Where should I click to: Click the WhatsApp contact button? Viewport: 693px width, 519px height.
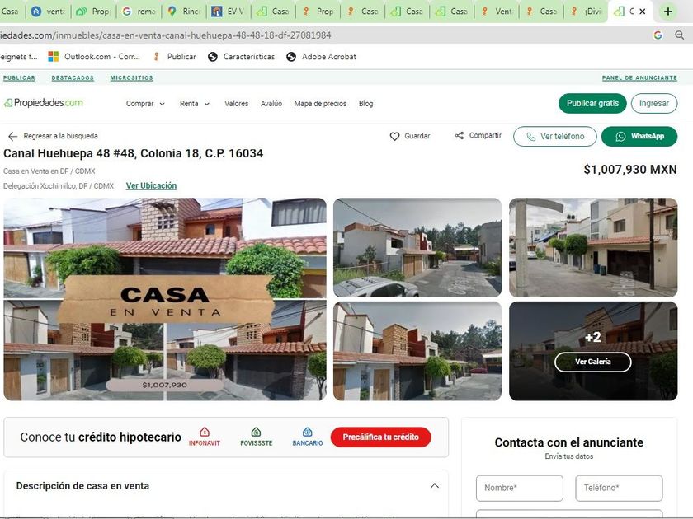(639, 137)
